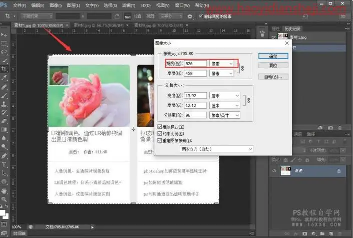Image resolution: width=353 pixels, height=238 pixels.
Task: Click 自动(A)... button
Action: (273, 77)
